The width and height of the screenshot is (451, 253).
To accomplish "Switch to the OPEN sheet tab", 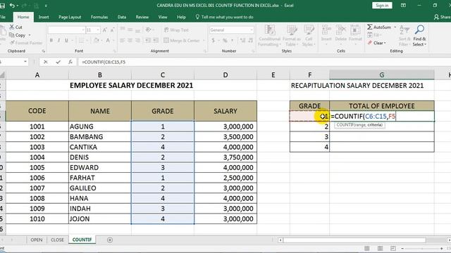I will tap(37, 240).
